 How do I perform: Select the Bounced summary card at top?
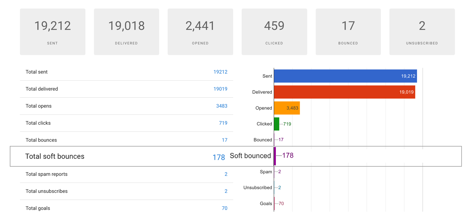(x=348, y=32)
